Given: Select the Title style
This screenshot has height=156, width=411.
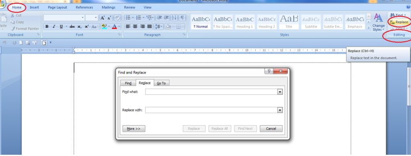Looking at the screenshot, I should (x=289, y=22).
